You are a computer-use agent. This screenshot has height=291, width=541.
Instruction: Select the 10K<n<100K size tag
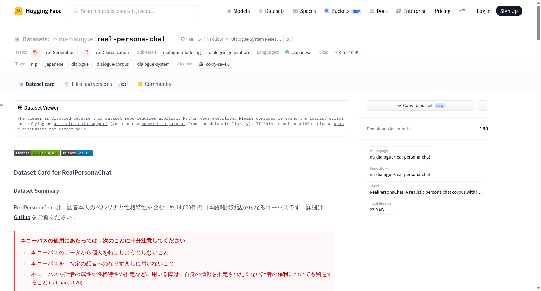[346, 52]
